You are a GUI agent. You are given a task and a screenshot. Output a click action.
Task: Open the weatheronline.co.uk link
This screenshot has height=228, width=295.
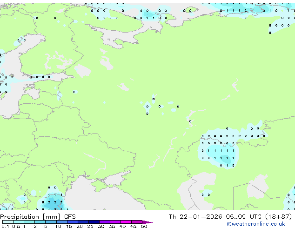pos(256,224)
